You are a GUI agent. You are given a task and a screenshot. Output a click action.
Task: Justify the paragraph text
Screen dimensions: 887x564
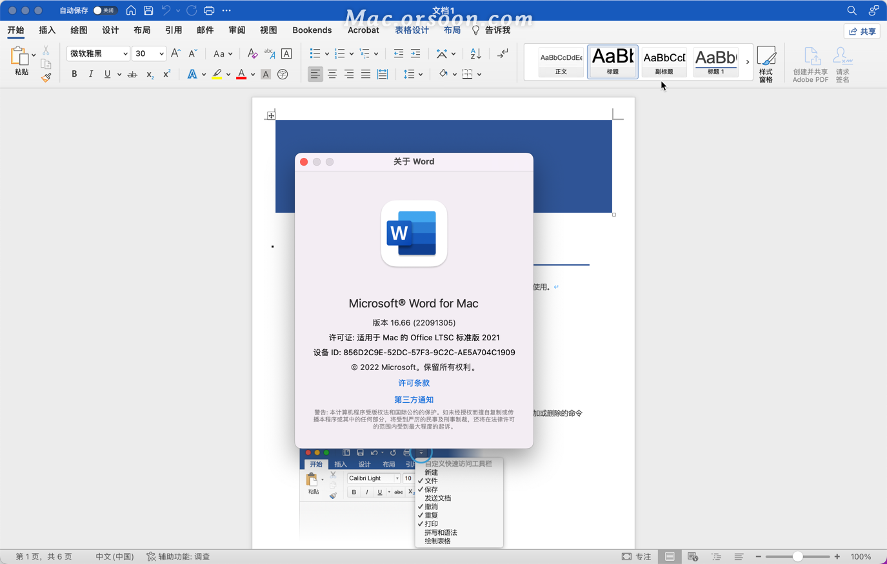point(366,74)
